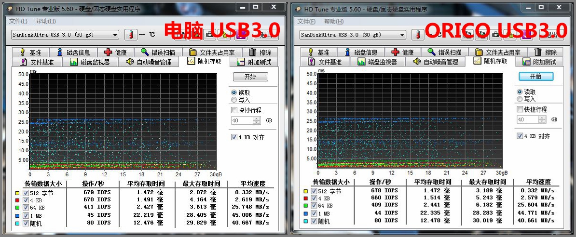
Task: Click 自动噪音管理 speaker icon in ORICO window
Action: point(417,61)
